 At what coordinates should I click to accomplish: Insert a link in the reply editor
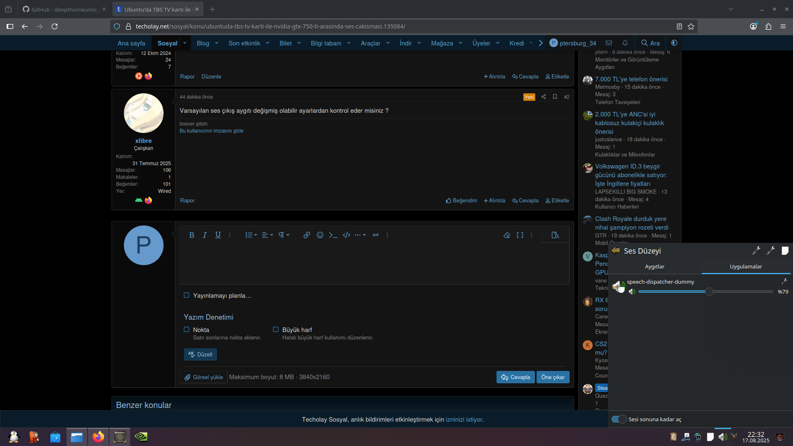point(307,235)
